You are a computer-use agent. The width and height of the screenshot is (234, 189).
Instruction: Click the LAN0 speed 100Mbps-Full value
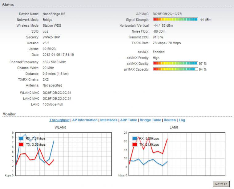[53, 104]
